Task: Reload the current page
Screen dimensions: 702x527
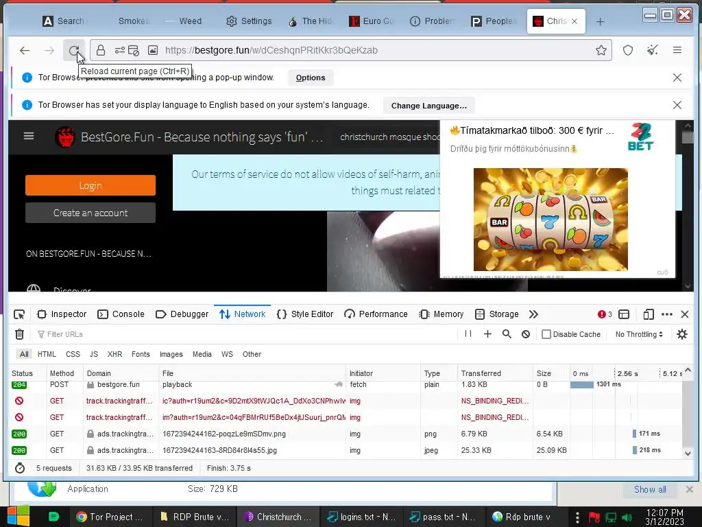Action: 74,50
